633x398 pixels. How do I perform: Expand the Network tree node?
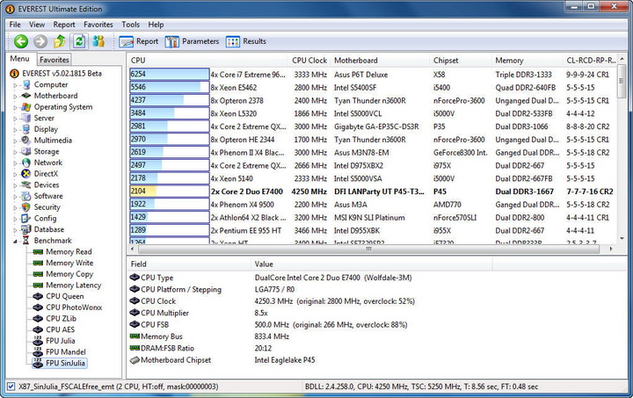click(x=15, y=163)
